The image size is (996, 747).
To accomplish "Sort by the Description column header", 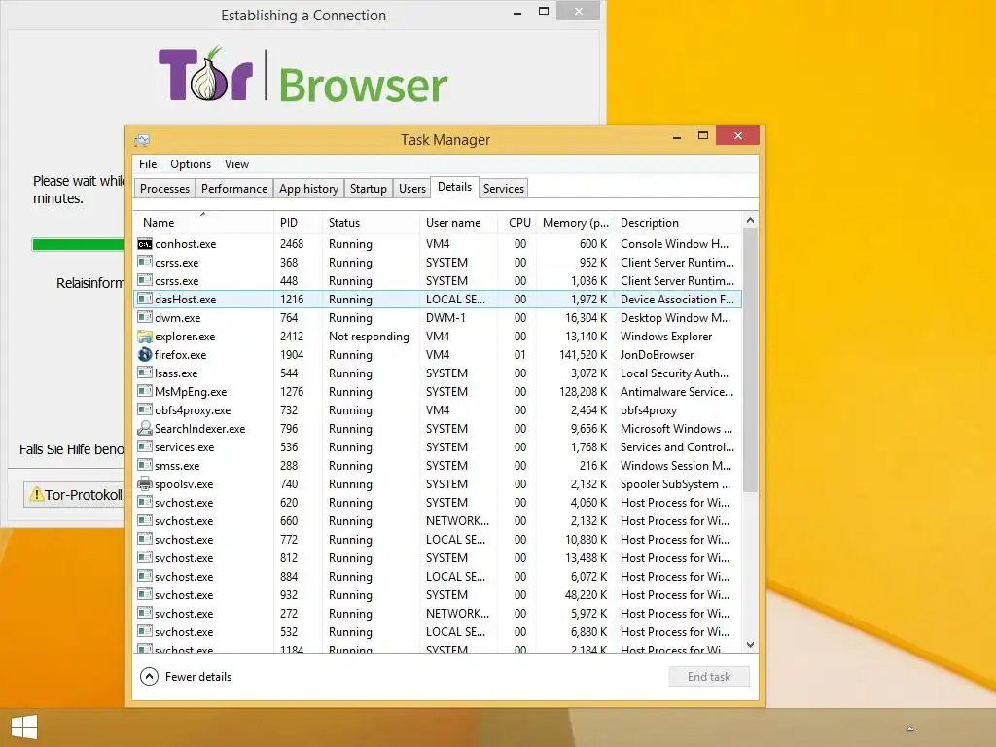I will pos(678,223).
